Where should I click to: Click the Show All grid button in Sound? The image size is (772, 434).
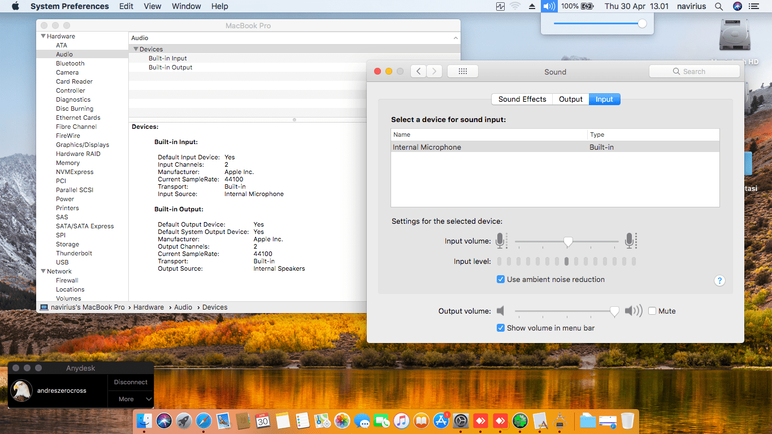(x=462, y=71)
